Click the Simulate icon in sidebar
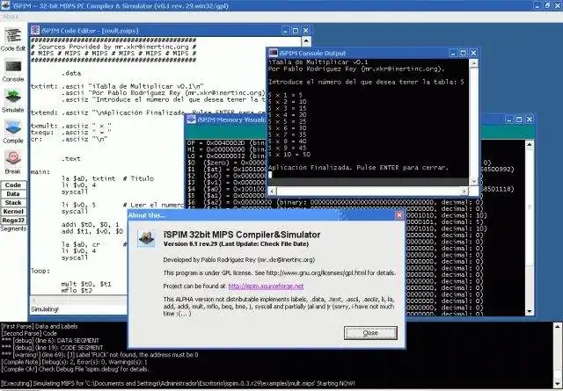Image resolution: width=563 pixels, height=391 pixels. pyautogui.click(x=13, y=97)
